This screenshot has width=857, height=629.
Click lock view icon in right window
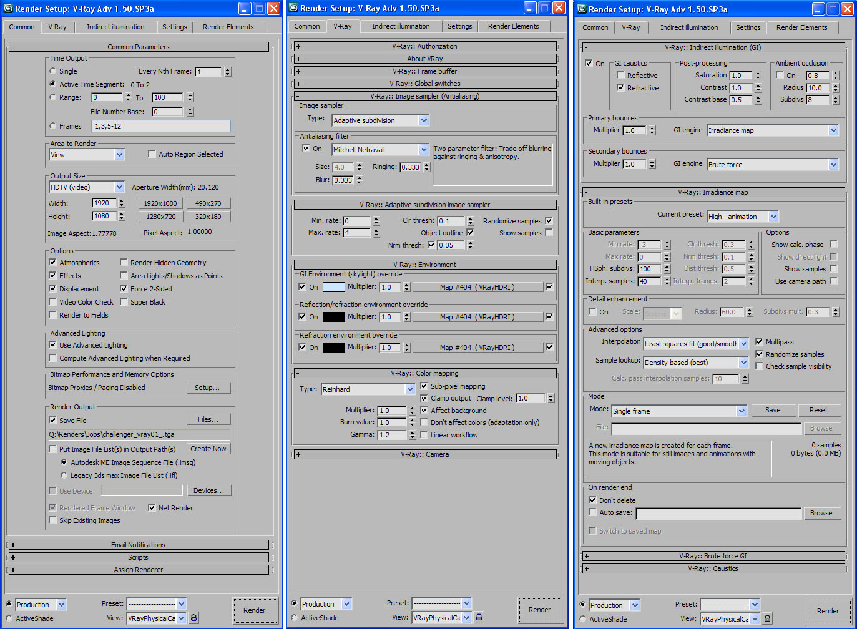tap(768, 618)
